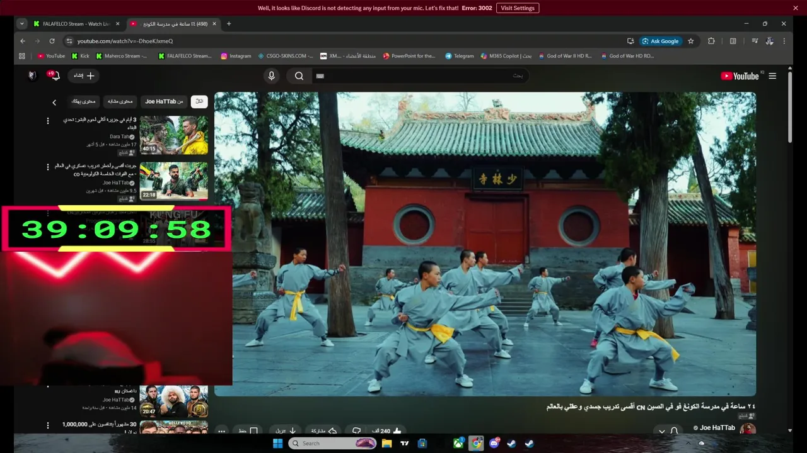This screenshot has height=453, width=807.
Task: Click Visit Settings in the Discord banner
Action: (x=517, y=8)
